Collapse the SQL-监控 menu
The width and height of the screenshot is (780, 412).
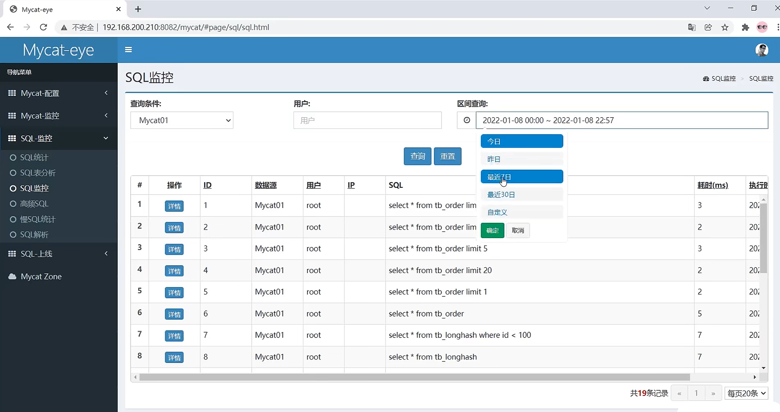(x=59, y=138)
